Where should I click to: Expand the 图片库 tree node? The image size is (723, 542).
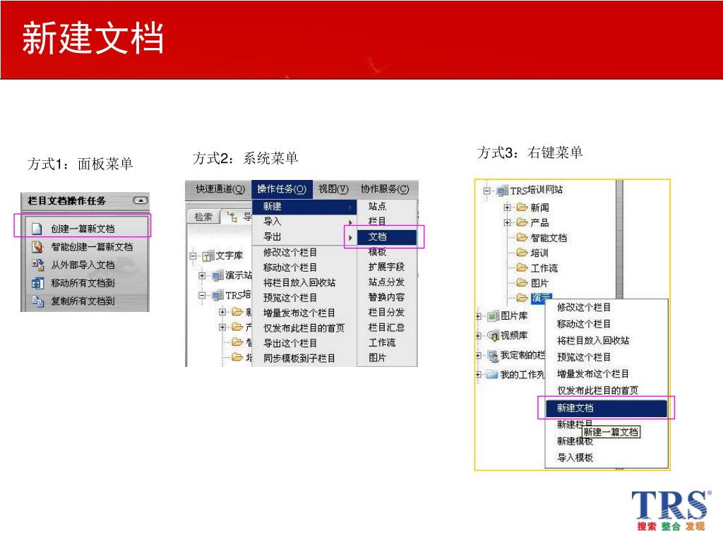479,316
